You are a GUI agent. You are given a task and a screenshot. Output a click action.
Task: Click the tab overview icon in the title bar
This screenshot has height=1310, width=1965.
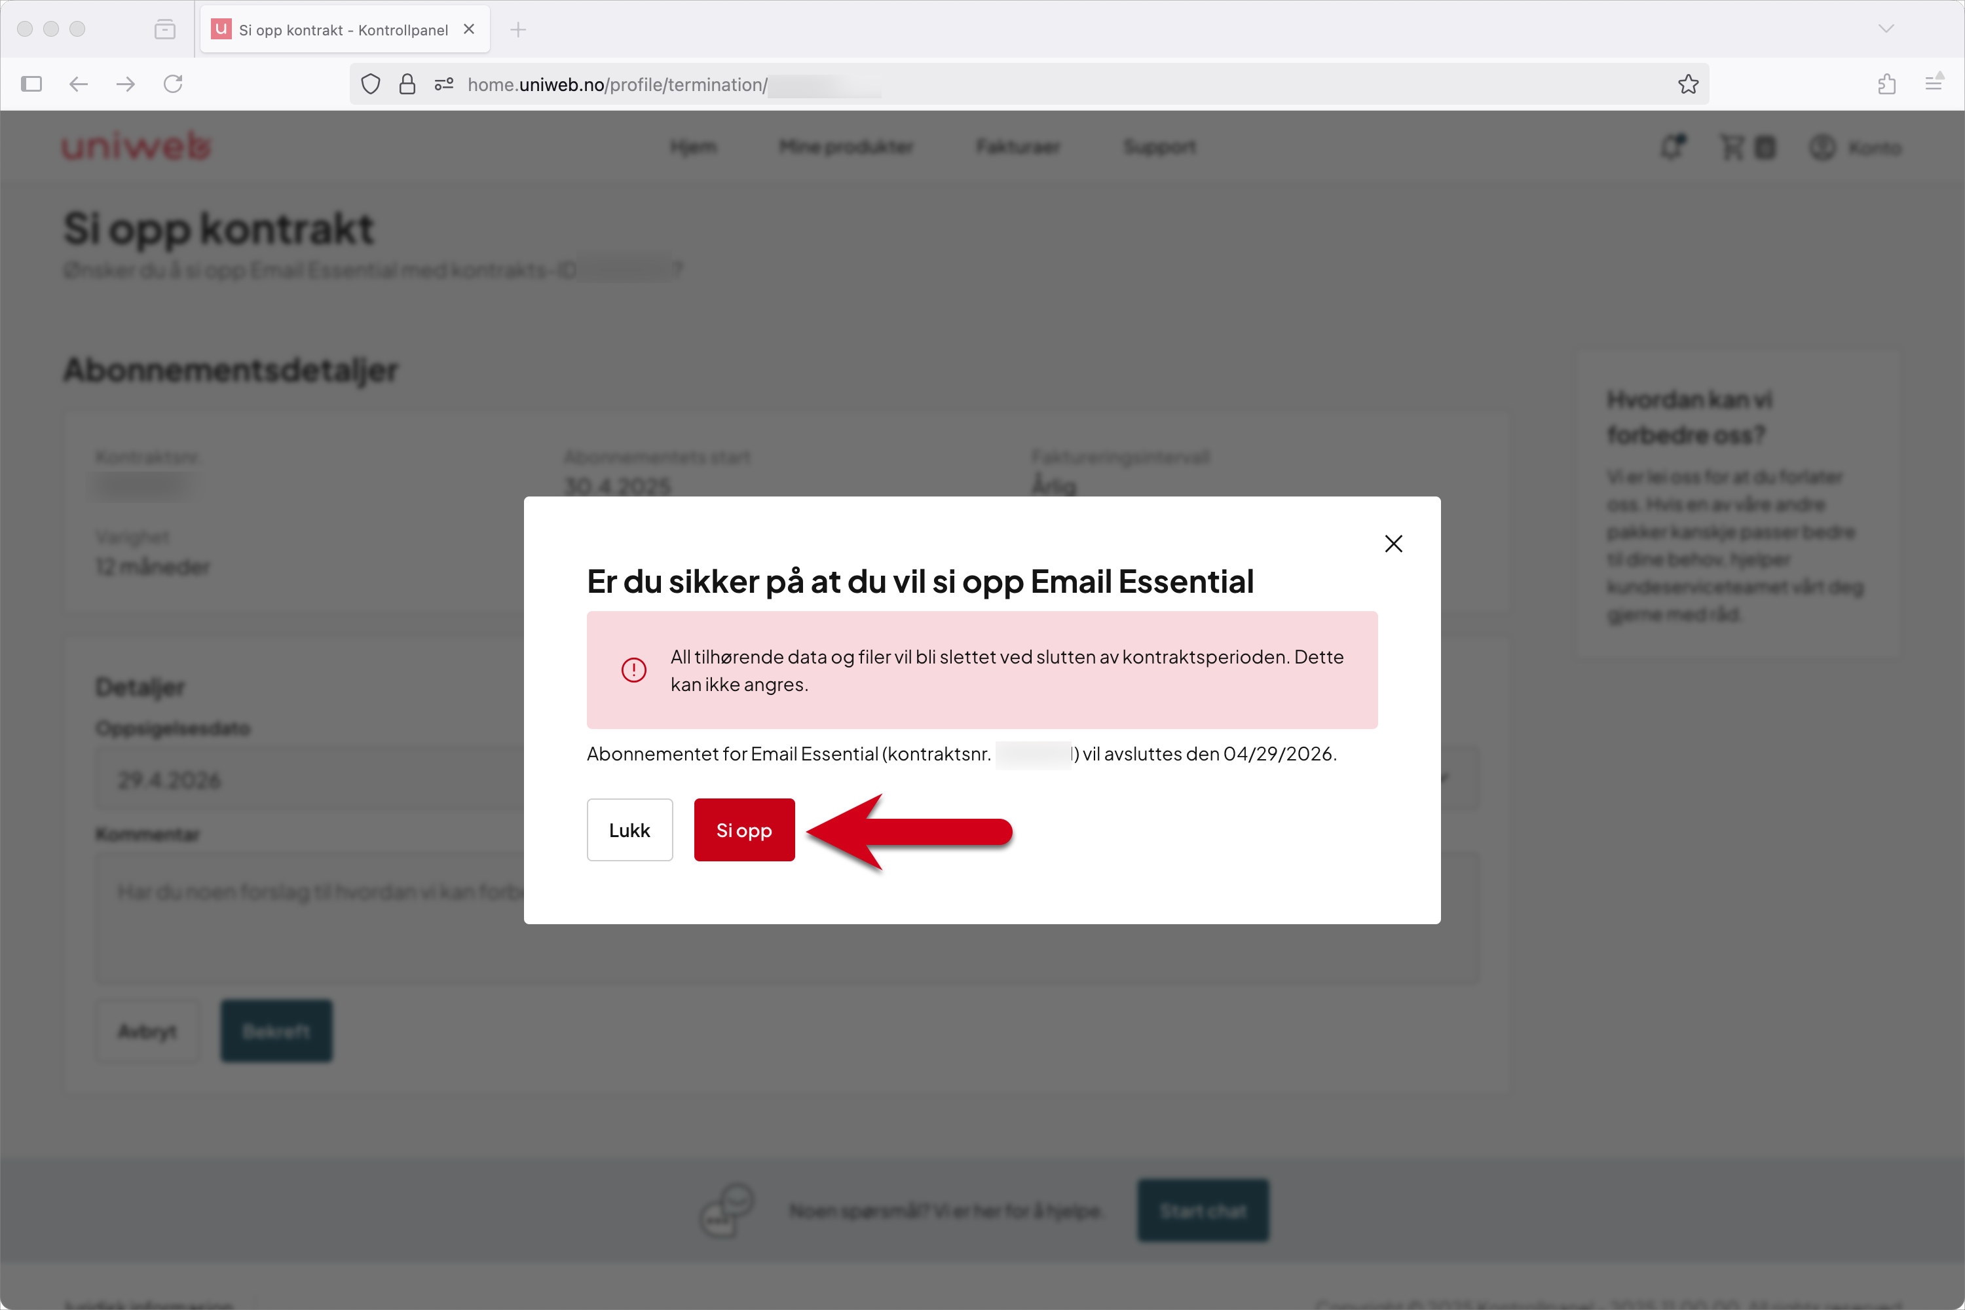coord(166,30)
